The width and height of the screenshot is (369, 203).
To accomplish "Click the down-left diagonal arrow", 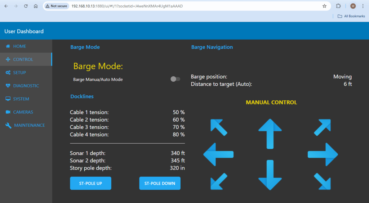I will (x=219, y=181).
